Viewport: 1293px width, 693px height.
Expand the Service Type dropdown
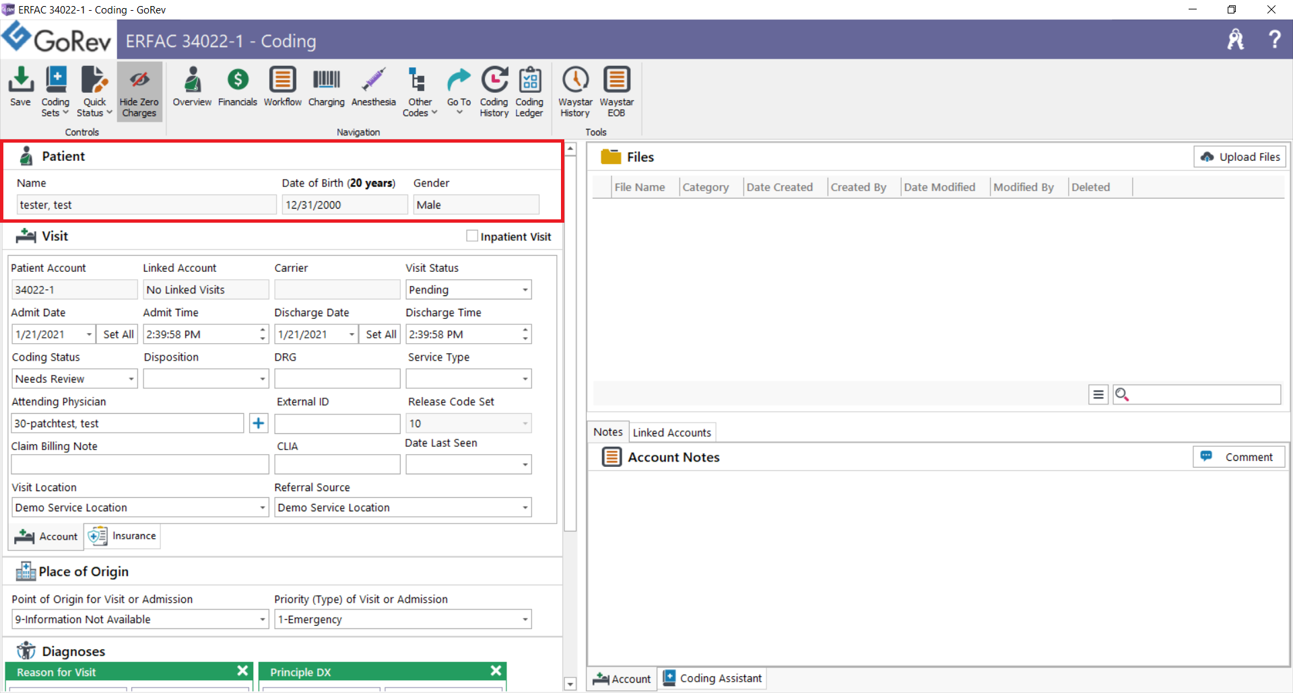pos(525,379)
